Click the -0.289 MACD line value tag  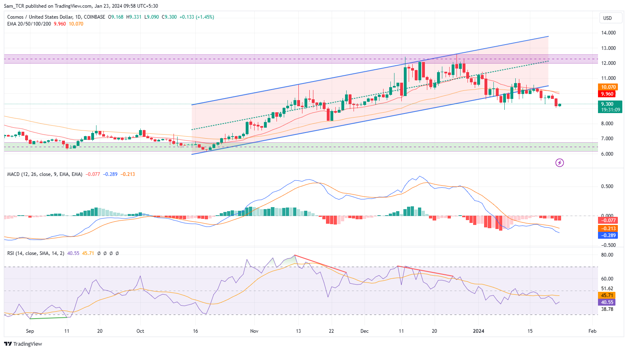coord(608,235)
